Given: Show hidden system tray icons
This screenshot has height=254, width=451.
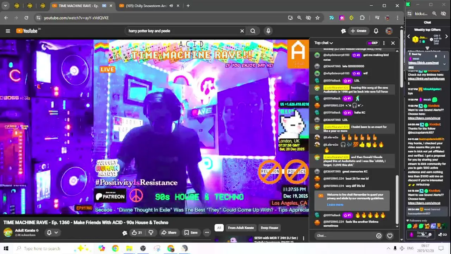Looking at the screenshot, I should pyautogui.click(x=388, y=248).
